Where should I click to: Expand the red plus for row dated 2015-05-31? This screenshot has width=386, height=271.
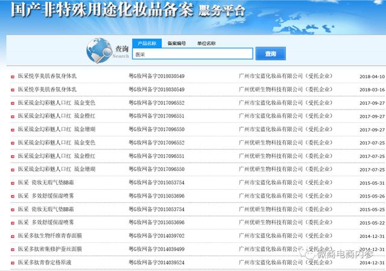12,182
